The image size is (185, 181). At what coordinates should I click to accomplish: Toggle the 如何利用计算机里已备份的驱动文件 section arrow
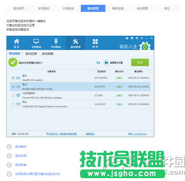9,174
